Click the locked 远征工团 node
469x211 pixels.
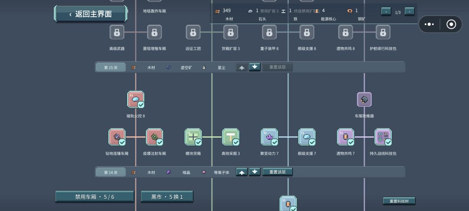(193, 32)
